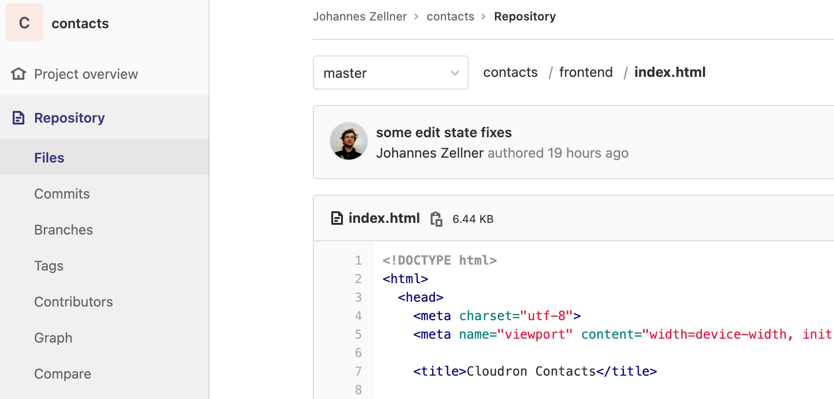Click the contacts project avatar letter C
This screenshot has height=399, width=834.
coord(24,22)
